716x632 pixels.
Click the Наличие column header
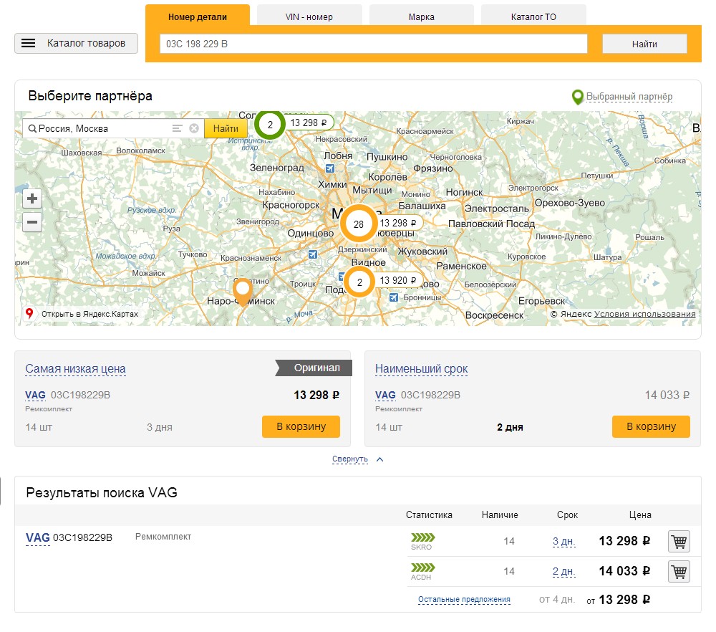pos(500,515)
